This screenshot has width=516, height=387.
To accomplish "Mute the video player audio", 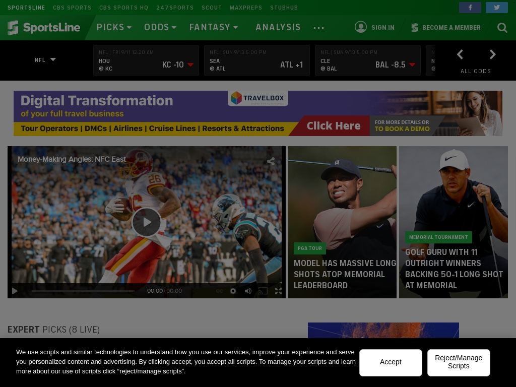I will coord(248,291).
